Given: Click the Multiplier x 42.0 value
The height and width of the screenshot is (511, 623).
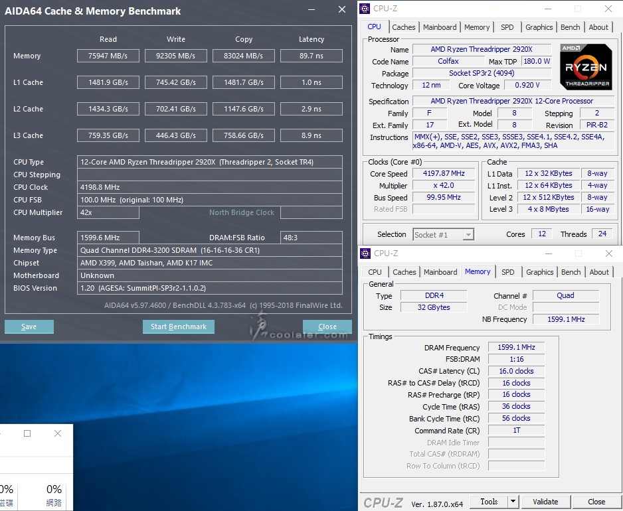Looking at the screenshot, I should pos(444,185).
